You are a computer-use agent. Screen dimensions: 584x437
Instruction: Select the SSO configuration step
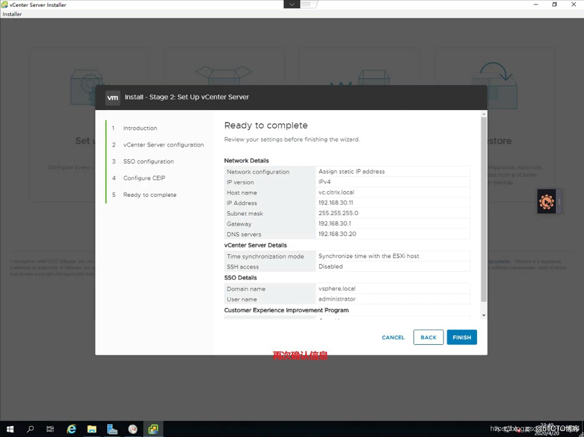[x=149, y=161]
